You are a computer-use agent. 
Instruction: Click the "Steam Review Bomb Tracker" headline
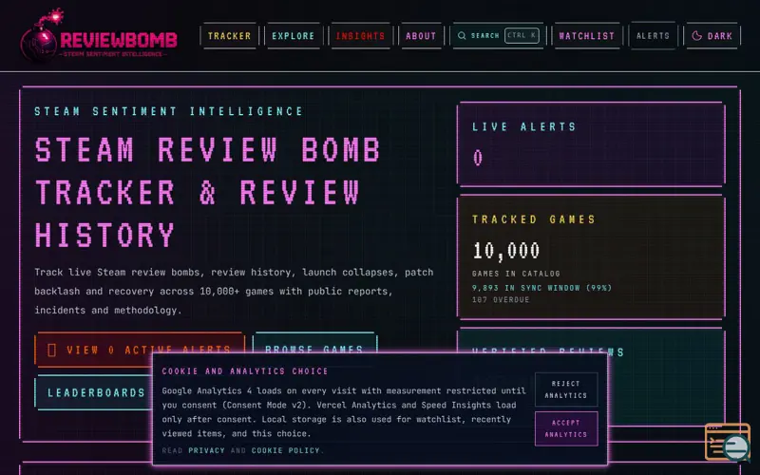click(x=208, y=193)
